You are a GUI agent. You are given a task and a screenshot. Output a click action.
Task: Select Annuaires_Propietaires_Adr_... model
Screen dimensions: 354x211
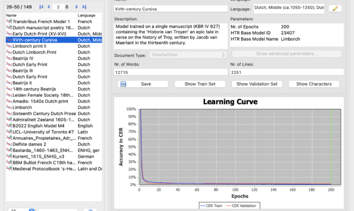[54, 138]
